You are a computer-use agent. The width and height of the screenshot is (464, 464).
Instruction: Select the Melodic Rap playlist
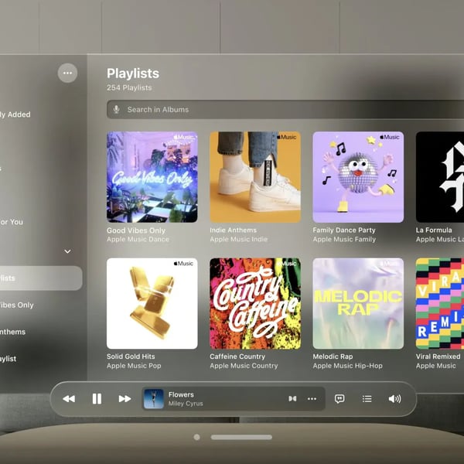point(358,303)
